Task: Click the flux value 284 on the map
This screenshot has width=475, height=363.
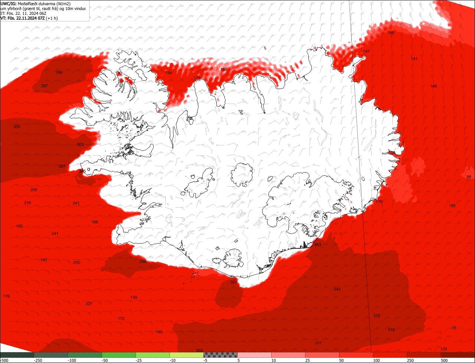Action: [59, 72]
